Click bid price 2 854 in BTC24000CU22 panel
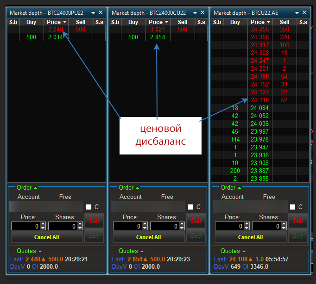 pos(158,37)
